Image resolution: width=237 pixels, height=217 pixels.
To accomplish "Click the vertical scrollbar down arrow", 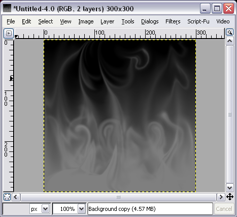I will [x=229, y=188].
